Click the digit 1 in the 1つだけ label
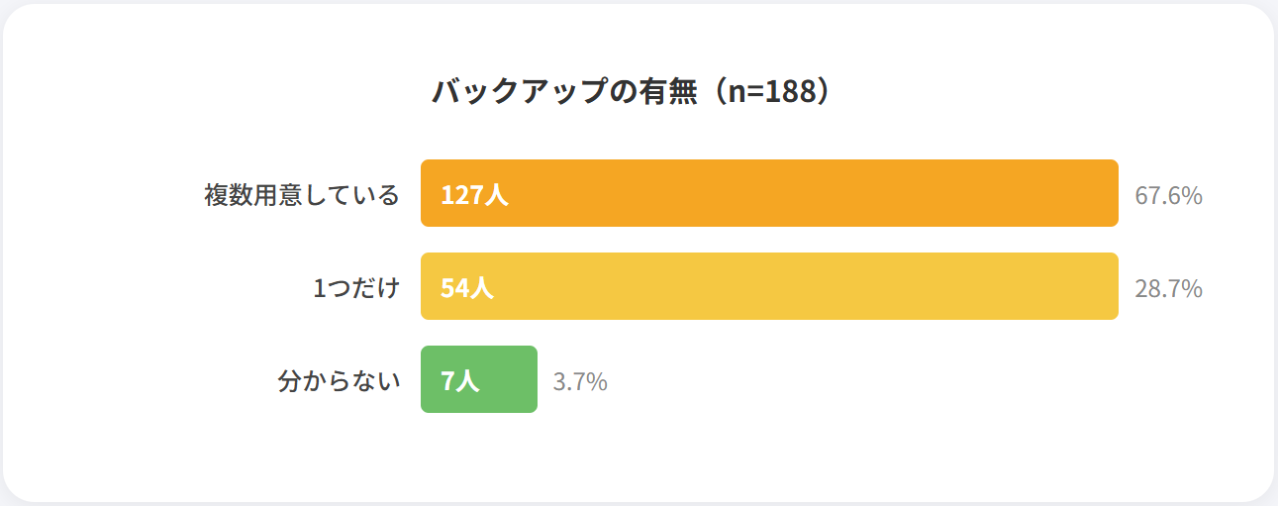The image size is (1278, 506). tap(320, 288)
